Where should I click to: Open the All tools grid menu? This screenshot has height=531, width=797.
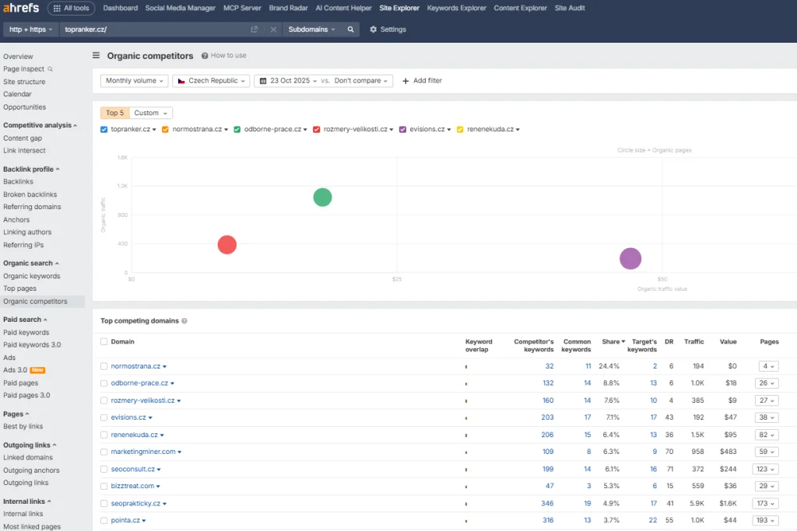point(71,8)
